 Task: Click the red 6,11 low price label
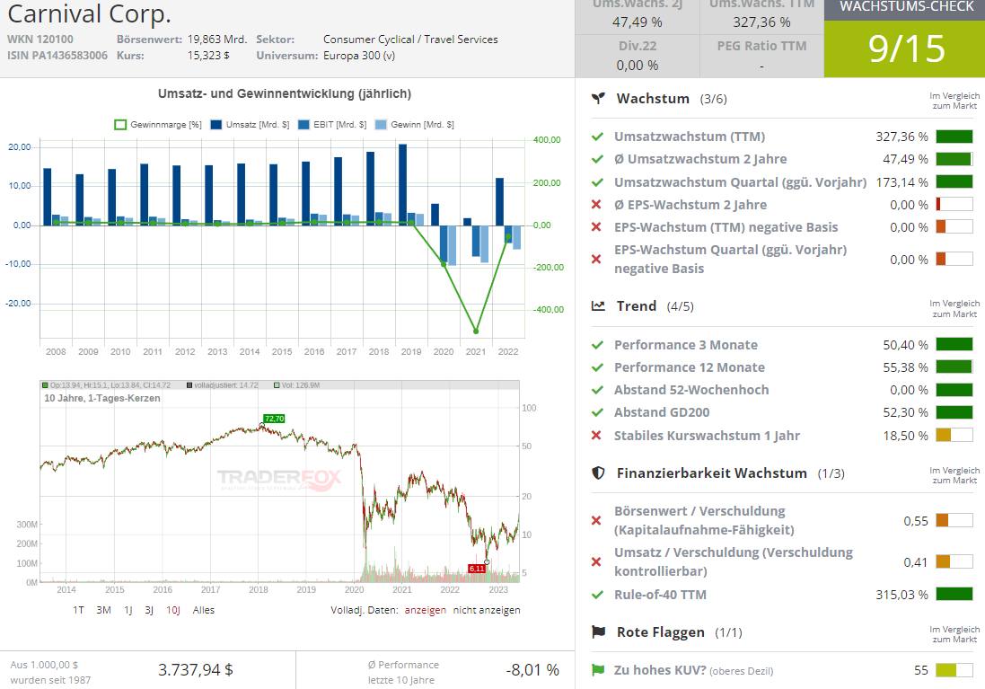(477, 569)
